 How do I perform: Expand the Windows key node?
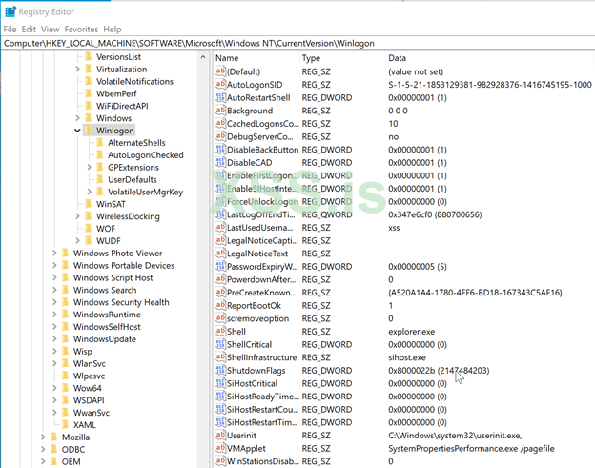[x=77, y=118]
